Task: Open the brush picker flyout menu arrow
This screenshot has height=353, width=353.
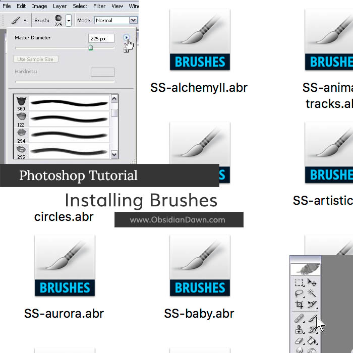Action: (127, 37)
